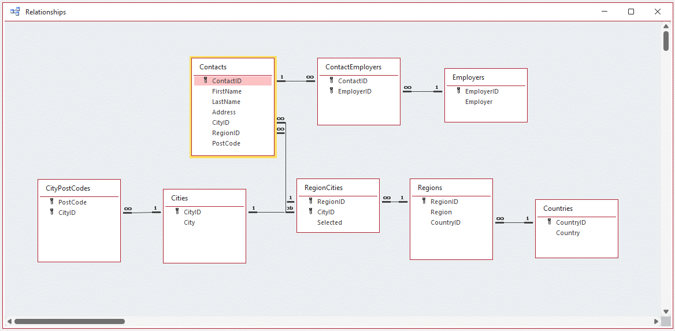Click key icon beside RegionID in RegionCities
The height and width of the screenshot is (331, 675).
(310, 201)
